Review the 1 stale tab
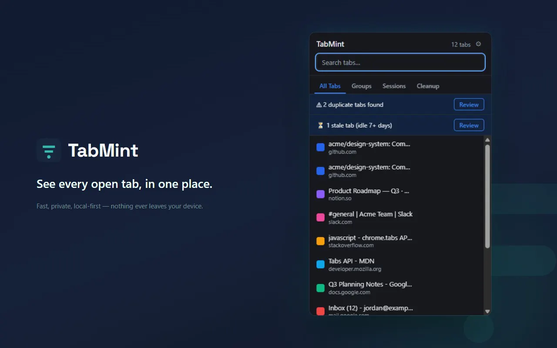Image resolution: width=557 pixels, height=348 pixels. 469,125
